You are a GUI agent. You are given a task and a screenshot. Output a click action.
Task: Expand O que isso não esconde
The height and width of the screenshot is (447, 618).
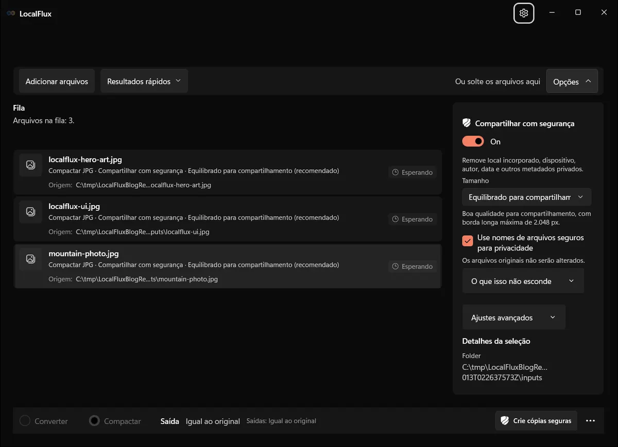click(x=523, y=281)
